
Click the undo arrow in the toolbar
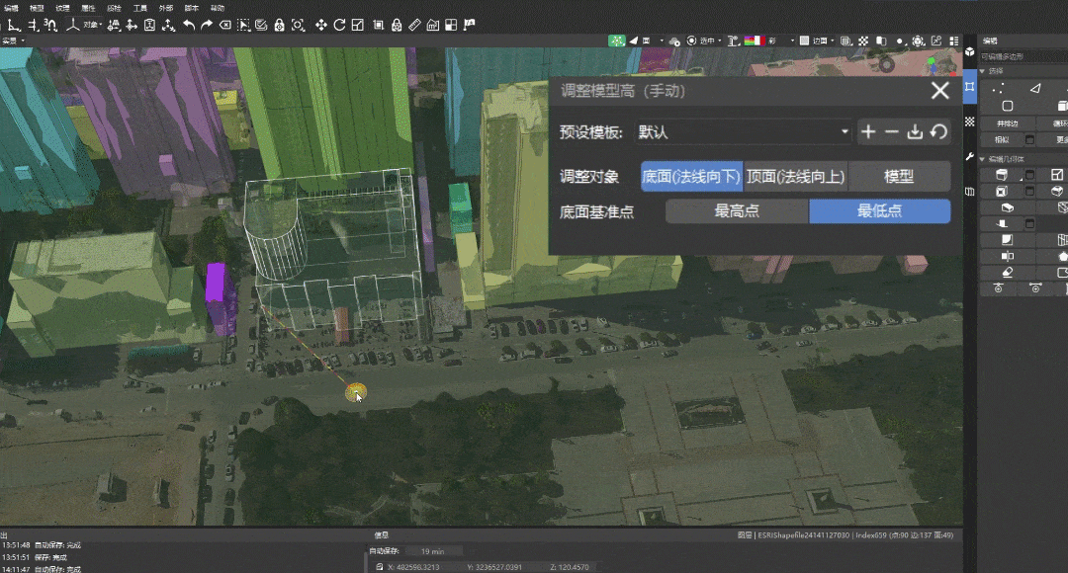point(189,25)
